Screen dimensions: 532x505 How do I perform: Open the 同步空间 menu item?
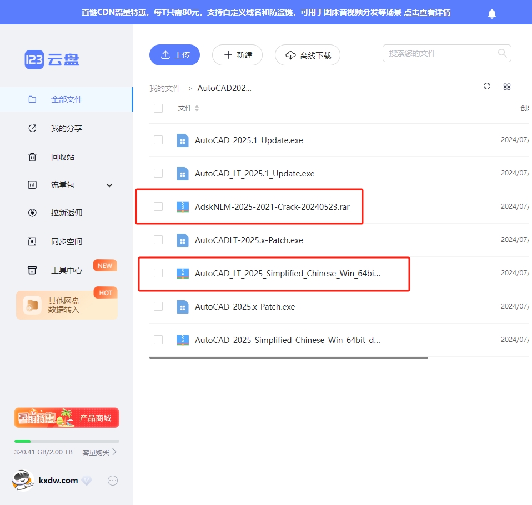(x=66, y=241)
